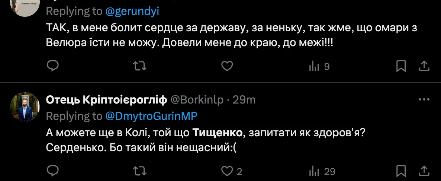Reply to Отець Кріптоієрогліф's tweet
The image size is (441, 181).
[x=53, y=171]
